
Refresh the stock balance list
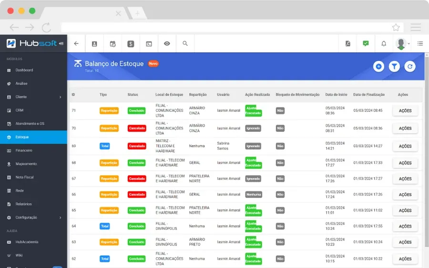(410, 66)
